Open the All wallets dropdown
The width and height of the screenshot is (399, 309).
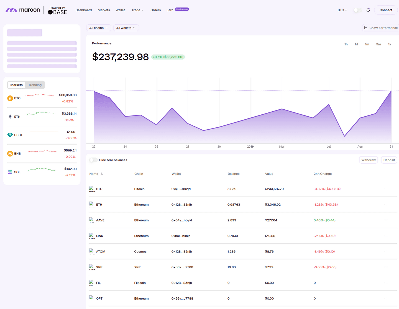pyautogui.click(x=126, y=28)
